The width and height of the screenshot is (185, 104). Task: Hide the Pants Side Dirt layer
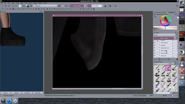tap(155, 43)
